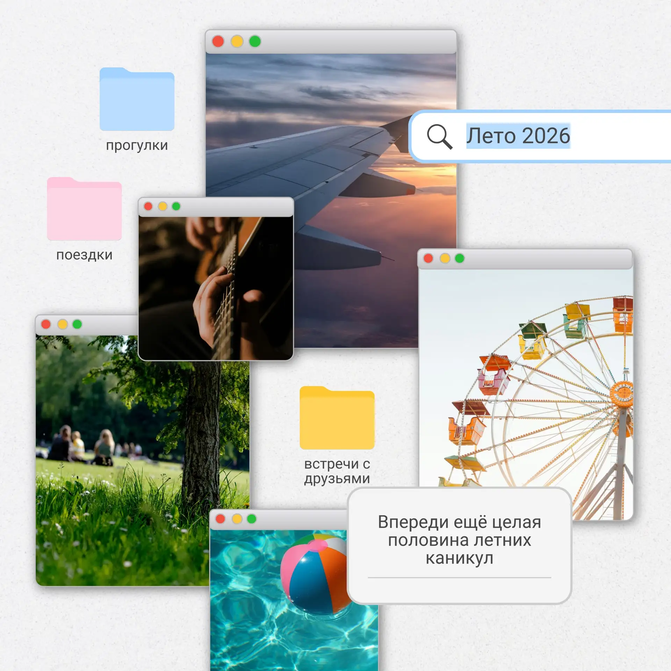Minimize the Ferris wheel window
The image size is (671, 671).
tap(445, 258)
